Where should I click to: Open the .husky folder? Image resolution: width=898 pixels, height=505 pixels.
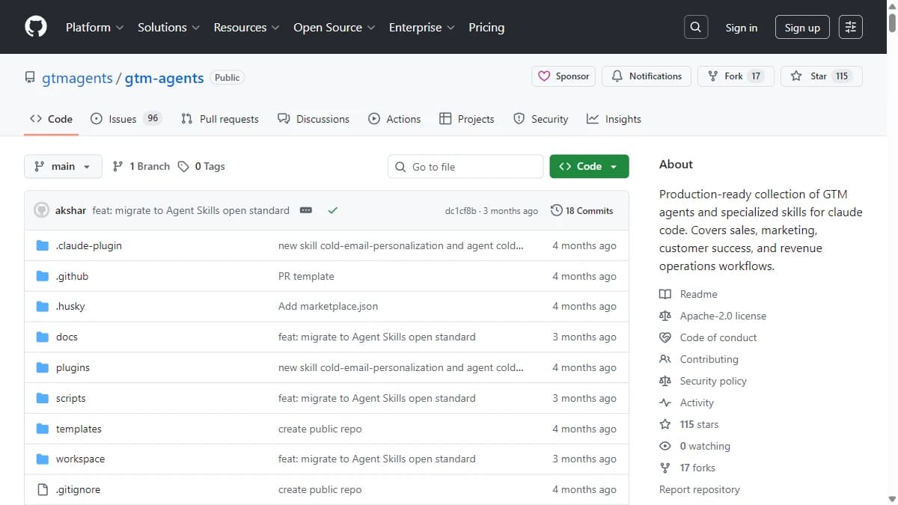tap(70, 307)
